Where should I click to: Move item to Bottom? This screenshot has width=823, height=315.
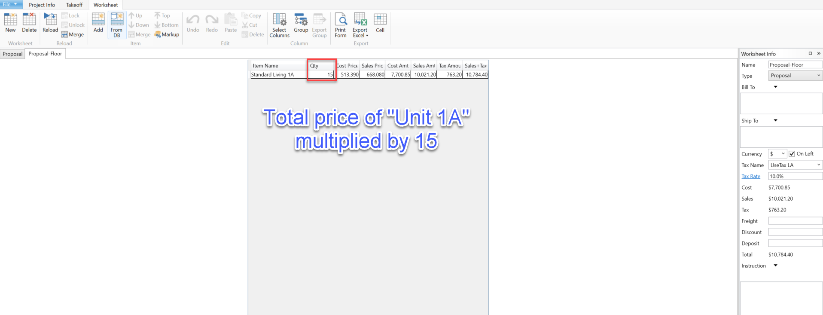click(167, 25)
